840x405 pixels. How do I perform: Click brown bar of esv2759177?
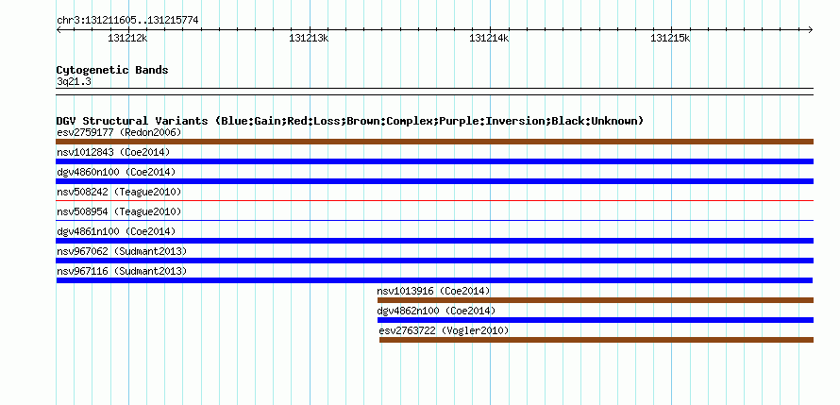[434, 142]
